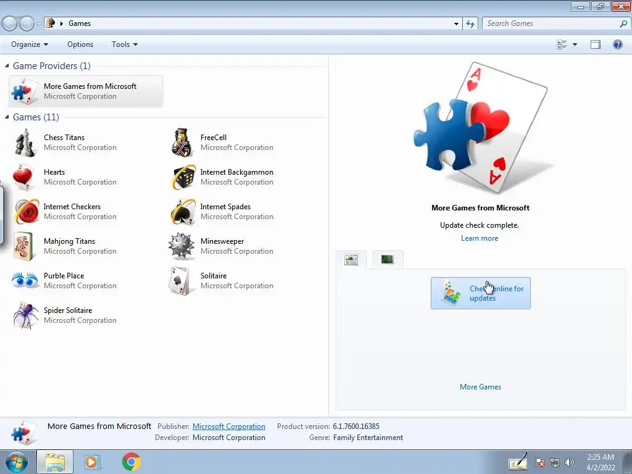Click the tablet input pen icon in taskbar
Image resolution: width=632 pixels, height=474 pixels.
(518, 462)
